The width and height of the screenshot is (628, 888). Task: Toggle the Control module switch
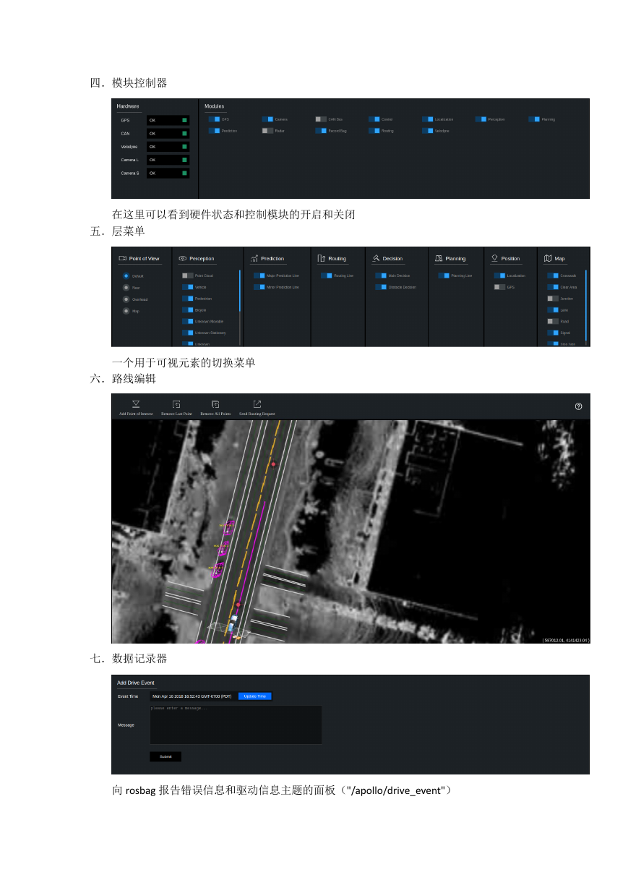[x=374, y=119]
